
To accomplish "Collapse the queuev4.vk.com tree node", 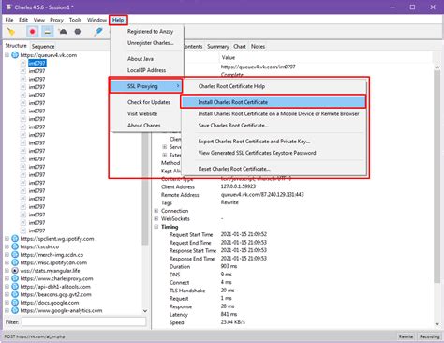I will point(7,55).
